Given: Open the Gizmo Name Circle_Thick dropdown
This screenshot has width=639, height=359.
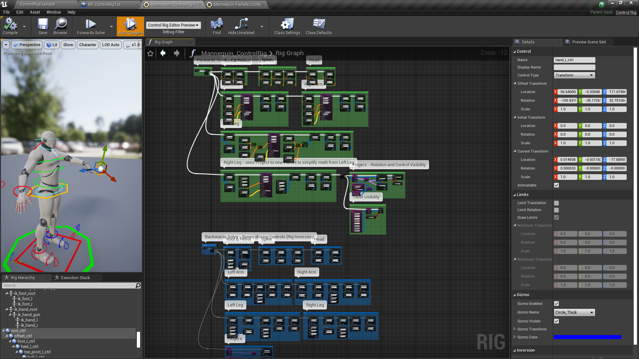Looking at the screenshot, I should (574, 312).
